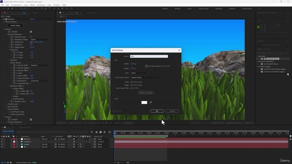Check Lock Aspect Ratio to 16:9
The height and width of the screenshot is (164, 292).
146,66
